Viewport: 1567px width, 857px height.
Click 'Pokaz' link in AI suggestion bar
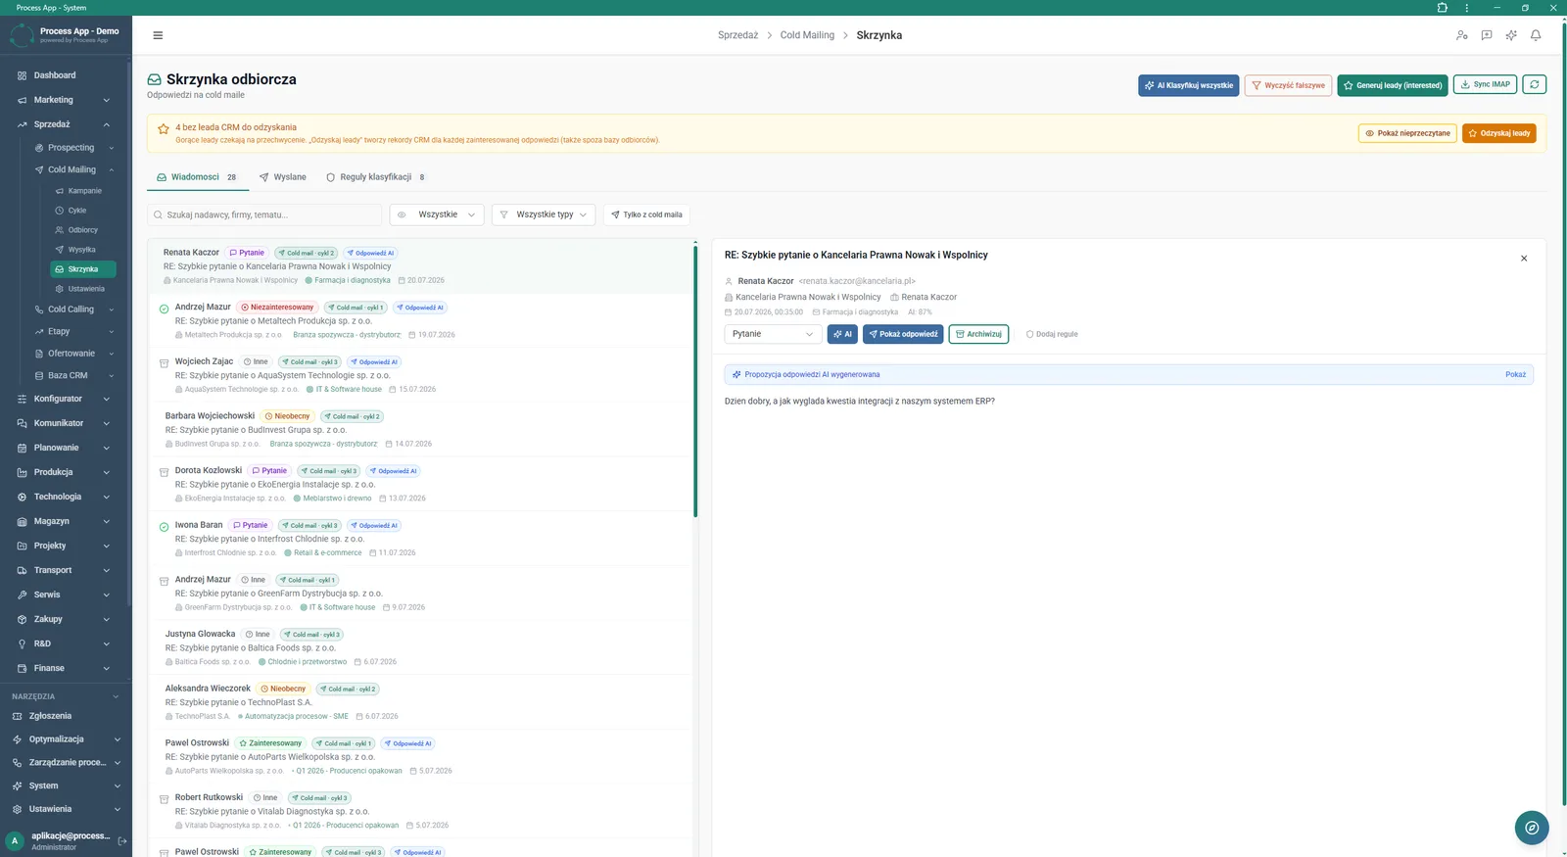coord(1515,374)
